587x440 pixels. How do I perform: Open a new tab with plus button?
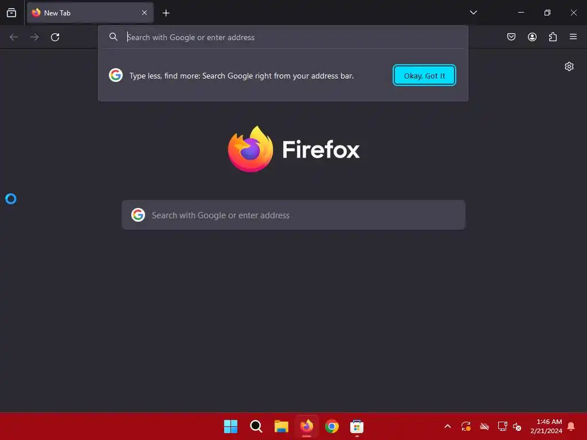coord(166,13)
